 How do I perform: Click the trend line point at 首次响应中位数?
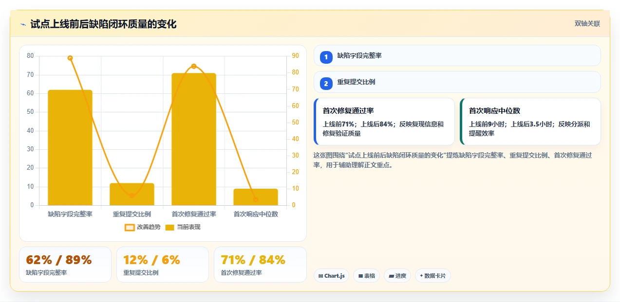coord(256,199)
